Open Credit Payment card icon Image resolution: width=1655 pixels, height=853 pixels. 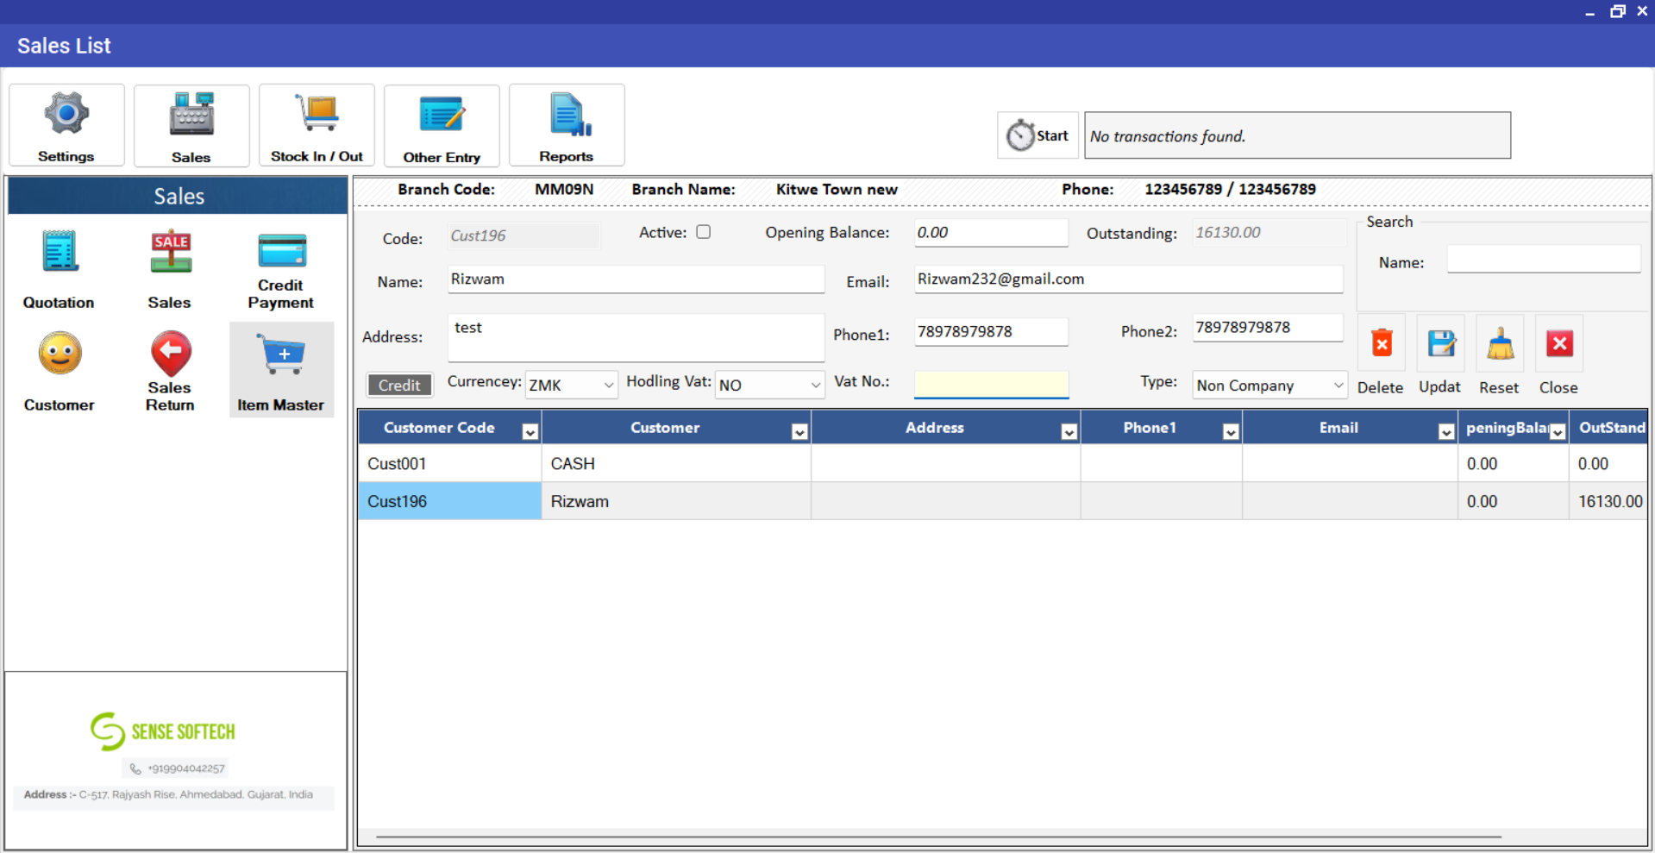pos(282,251)
